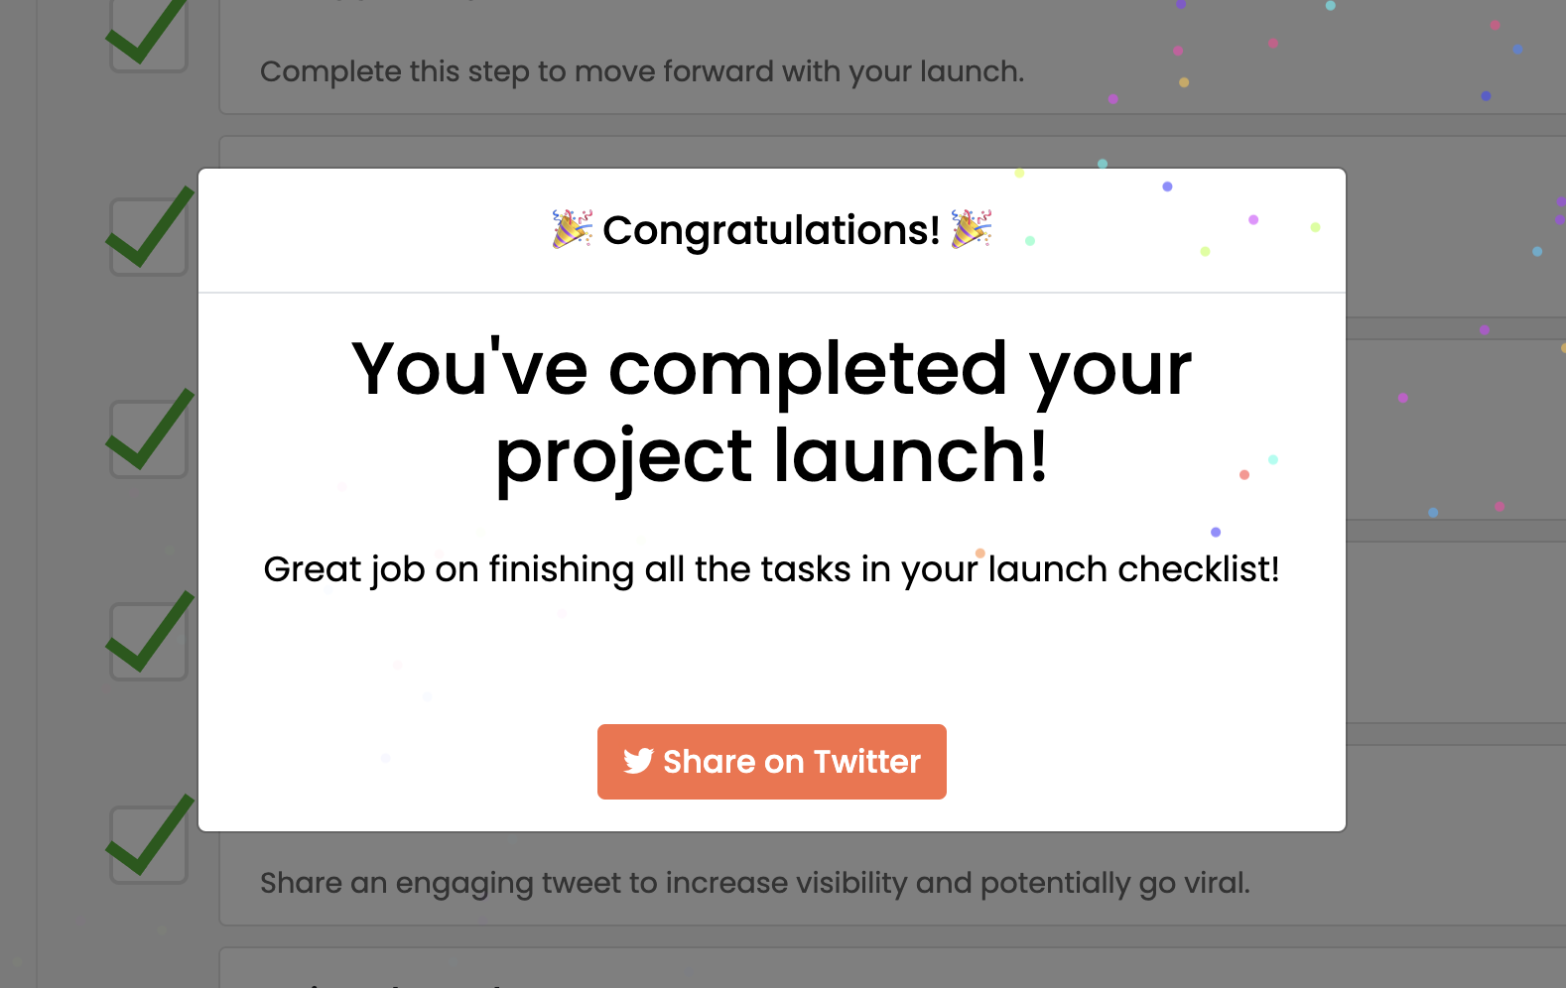This screenshot has height=988, width=1566.
Task: Click the 'Share on Twitter' label text
Action: pos(792,761)
